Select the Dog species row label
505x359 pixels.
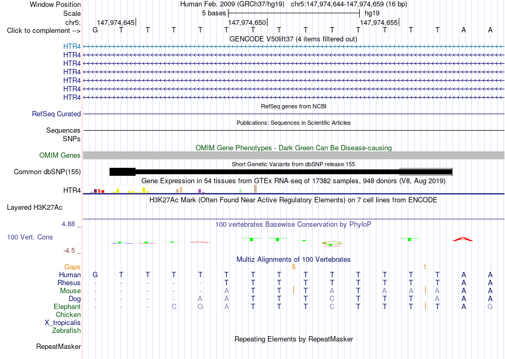(x=74, y=299)
